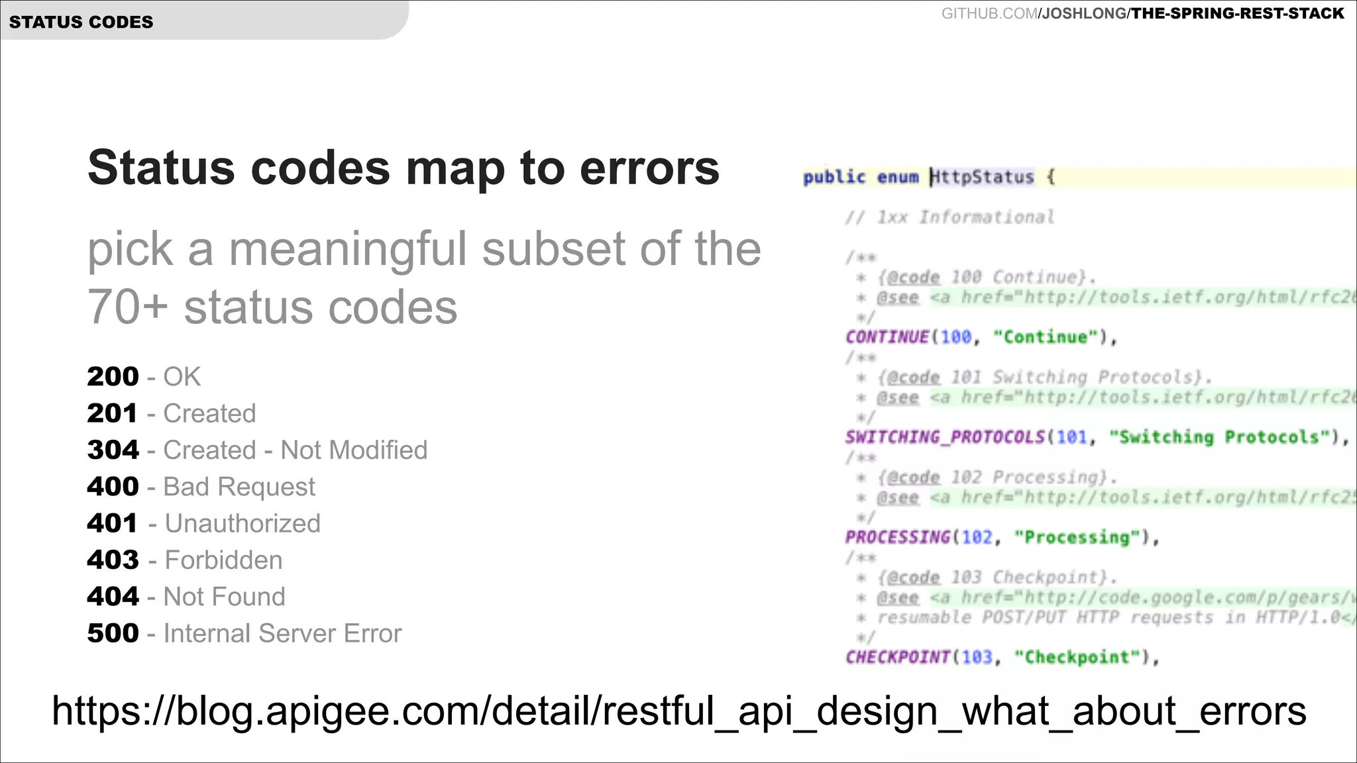This screenshot has height=763, width=1357.
Task: Select the '404 - Not Found' entry
Action: (x=186, y=597)
